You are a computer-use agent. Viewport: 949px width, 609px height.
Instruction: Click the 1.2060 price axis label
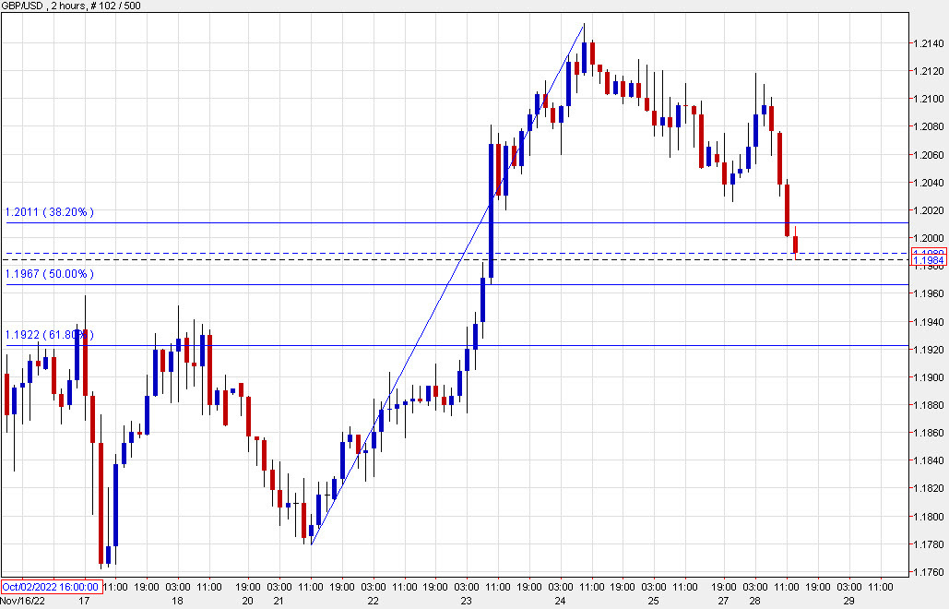pyautogui.click(x=929, y=155)
